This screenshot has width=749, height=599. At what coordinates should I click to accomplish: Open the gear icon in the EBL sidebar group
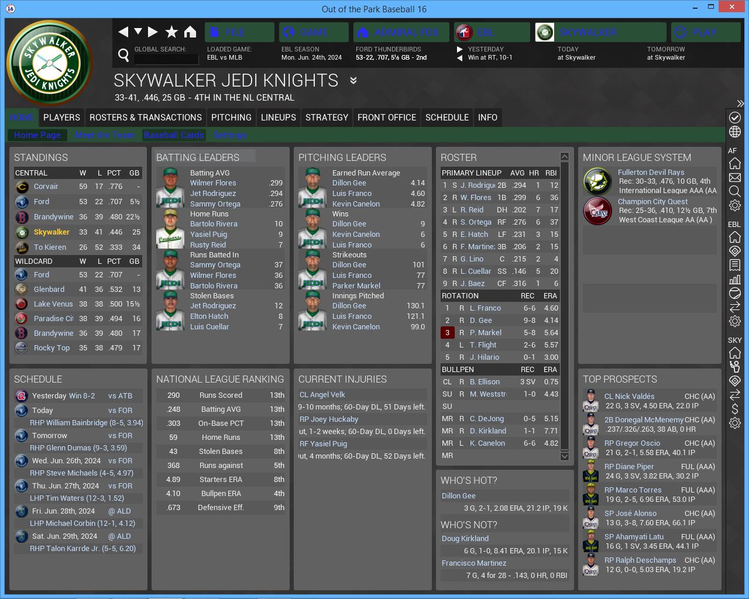[735, 321]
